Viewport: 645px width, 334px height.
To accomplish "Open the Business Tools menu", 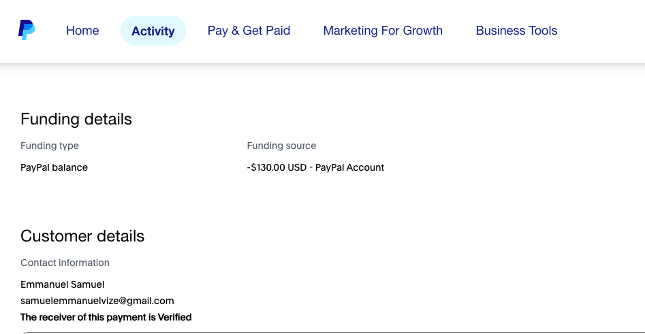I will pyautogui.click(x=517, y=31).
